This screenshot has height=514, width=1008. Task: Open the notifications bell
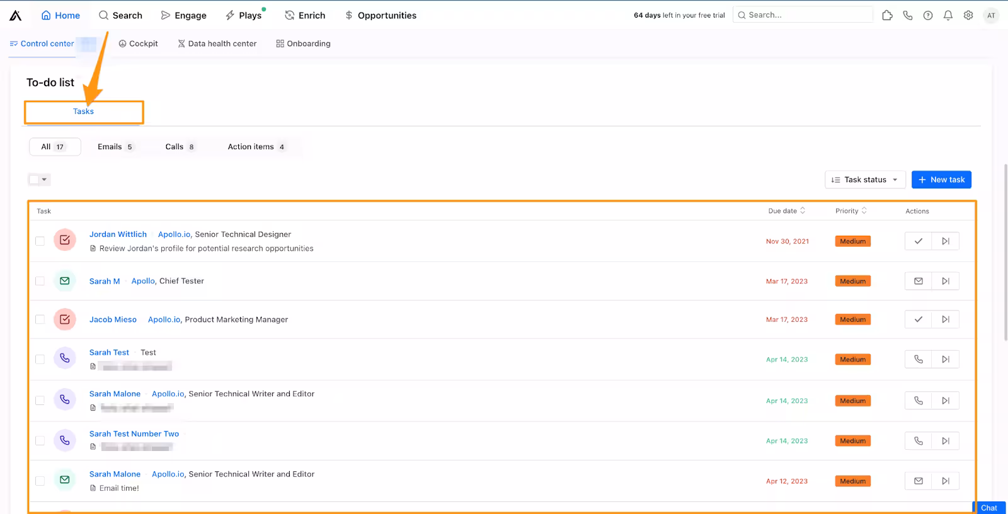(948, 16)
